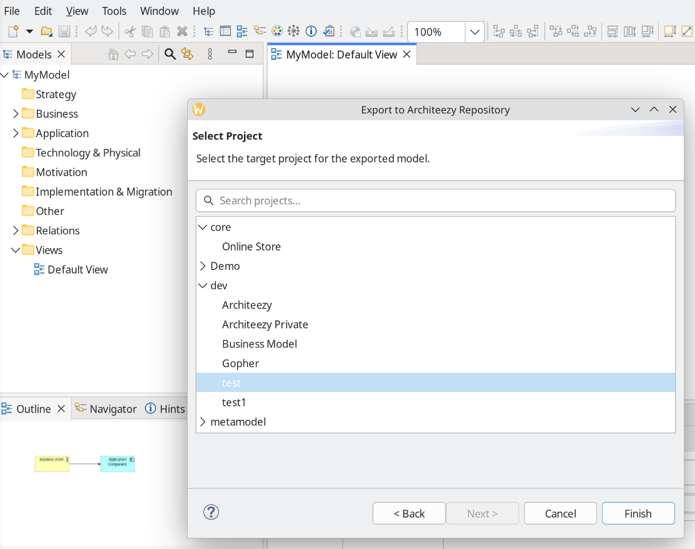Select the Architeezy Private project
This screenshot has height=549, width=695.
click(x=265, y=325)
